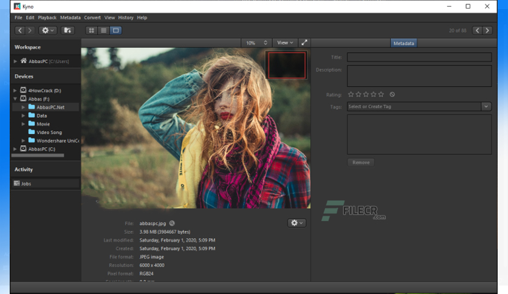Switch to detail single-item view
Screen dimensions: 508x294
point(115,30)
